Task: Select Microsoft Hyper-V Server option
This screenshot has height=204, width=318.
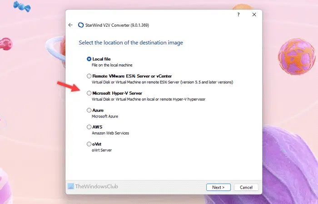Action: tap(89, 93)
